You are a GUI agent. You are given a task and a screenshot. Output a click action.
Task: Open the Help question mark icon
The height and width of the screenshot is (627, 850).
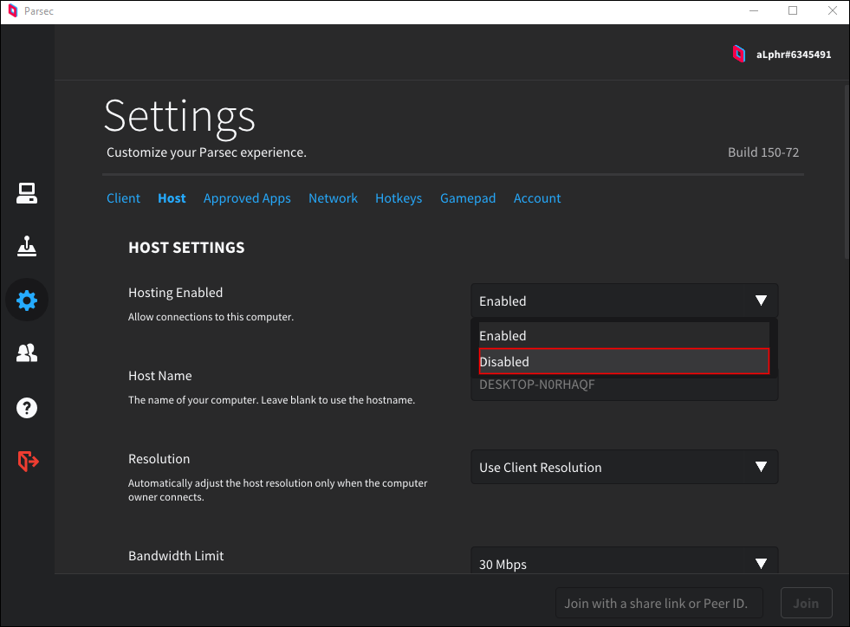tap(27, 407)
